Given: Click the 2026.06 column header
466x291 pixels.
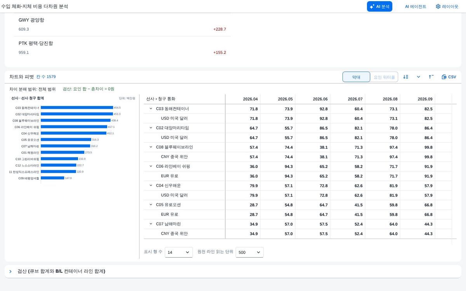Looking at the screenshot, I should 313,99.
